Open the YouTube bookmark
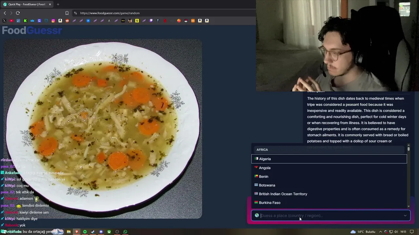The height and width of the screenshot is (235, 419). (x=11, y=21)
